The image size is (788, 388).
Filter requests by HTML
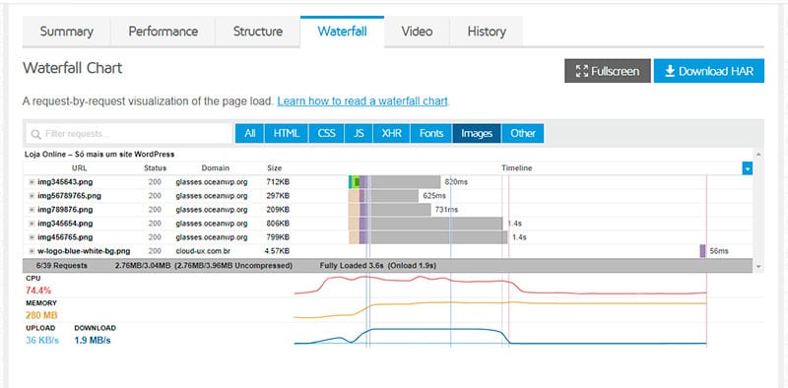(287, 134)
